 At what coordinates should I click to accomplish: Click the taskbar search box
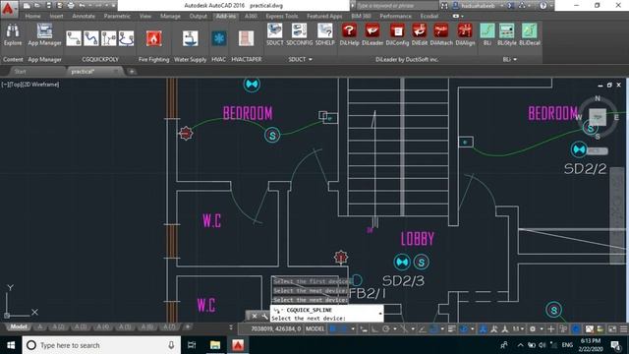[100, 345]
